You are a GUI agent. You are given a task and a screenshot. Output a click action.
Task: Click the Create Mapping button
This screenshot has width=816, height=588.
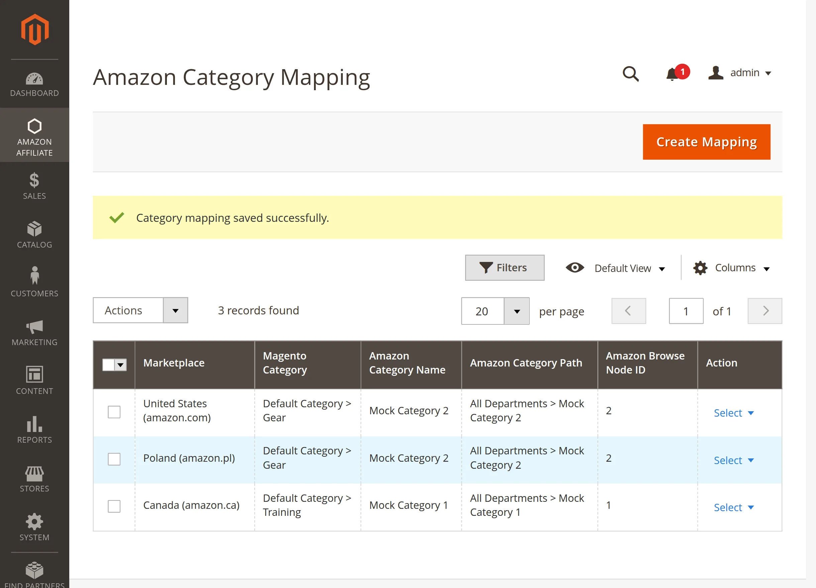click(707, 142)
